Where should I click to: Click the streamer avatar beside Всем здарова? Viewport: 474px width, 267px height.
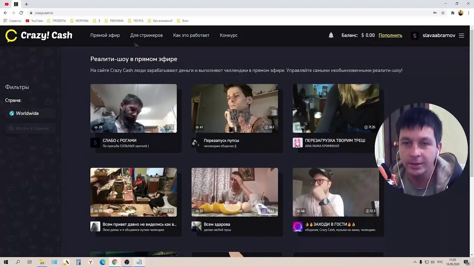click(196, 227)
